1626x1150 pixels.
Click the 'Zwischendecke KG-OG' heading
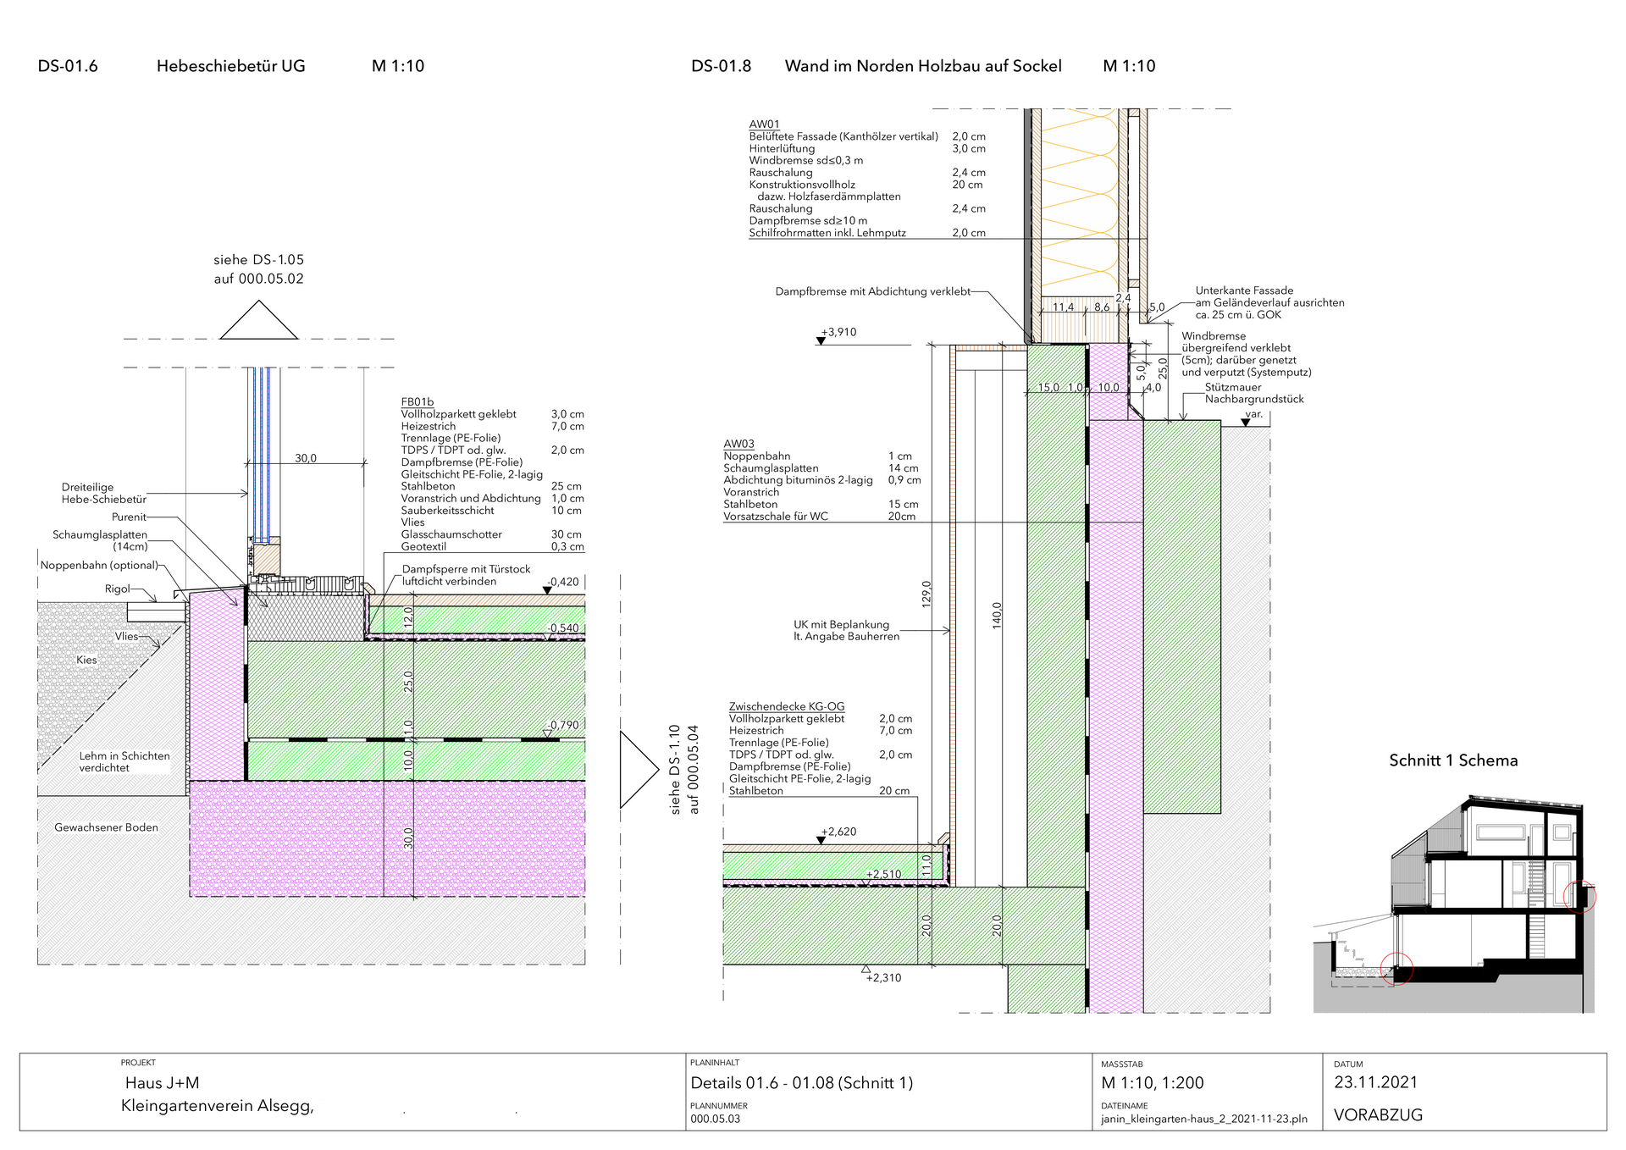pos(786,706)
